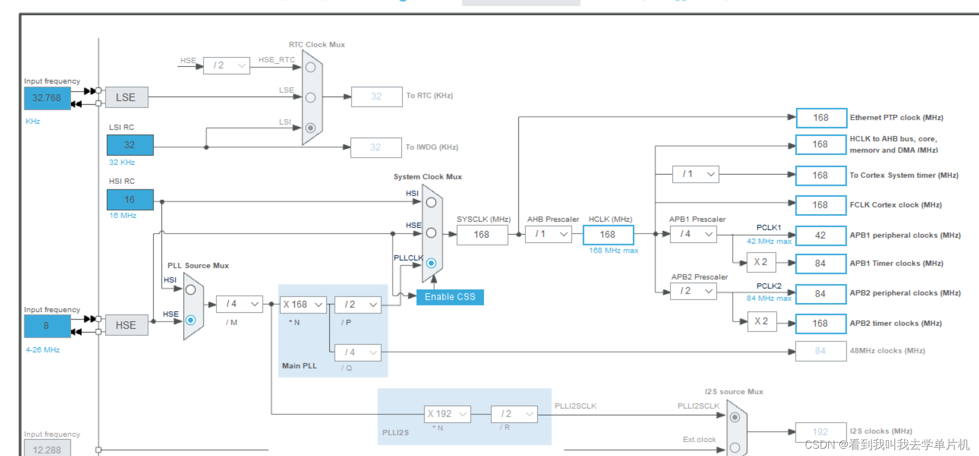
Task: Click the To RTC 32 KHz output box
Action: (377, 97)
